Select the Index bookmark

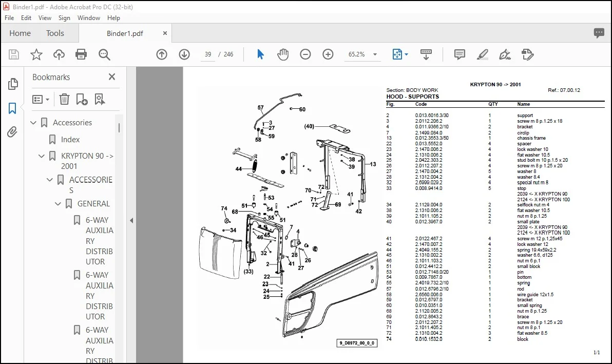[70, 139]
